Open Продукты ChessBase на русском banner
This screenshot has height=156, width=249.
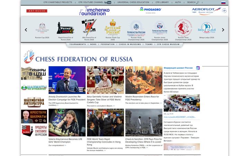tap(34, 131)
